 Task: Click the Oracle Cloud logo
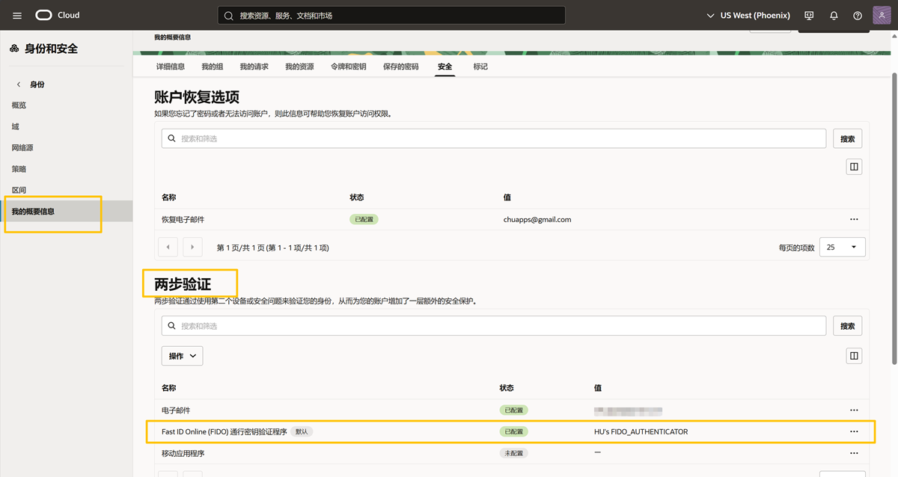click(x=57, y=16)
